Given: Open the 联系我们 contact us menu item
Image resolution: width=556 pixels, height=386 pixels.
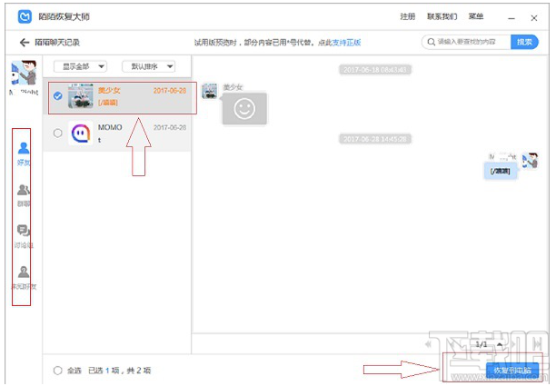Looking at the screenshot, I should pyautogui.click(x=442, y=16).
